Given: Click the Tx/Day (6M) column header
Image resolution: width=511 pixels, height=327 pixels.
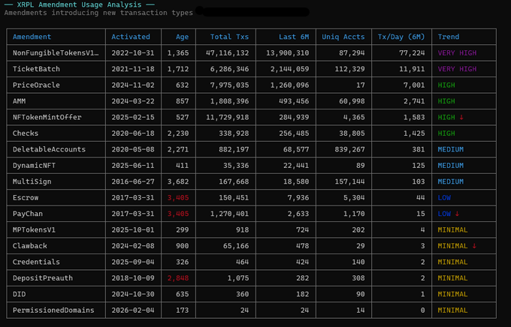Looking at the screenshot, I should [x=401, y=37].
